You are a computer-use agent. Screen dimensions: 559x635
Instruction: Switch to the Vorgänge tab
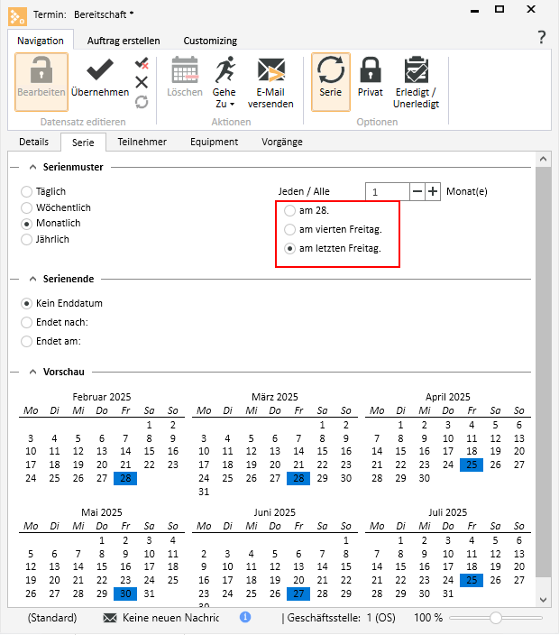click(282, 142)
